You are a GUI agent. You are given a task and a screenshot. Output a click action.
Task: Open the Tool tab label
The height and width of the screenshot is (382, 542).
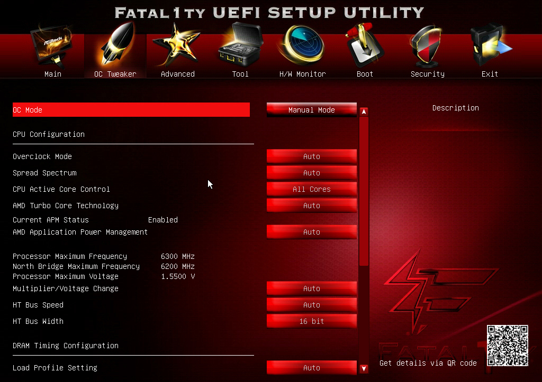click(240, 74)
